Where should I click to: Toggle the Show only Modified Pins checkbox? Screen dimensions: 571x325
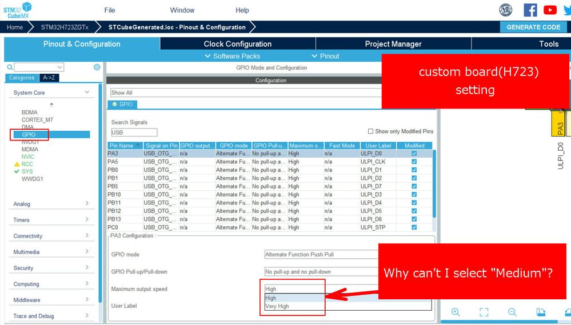tap(370, 131)
